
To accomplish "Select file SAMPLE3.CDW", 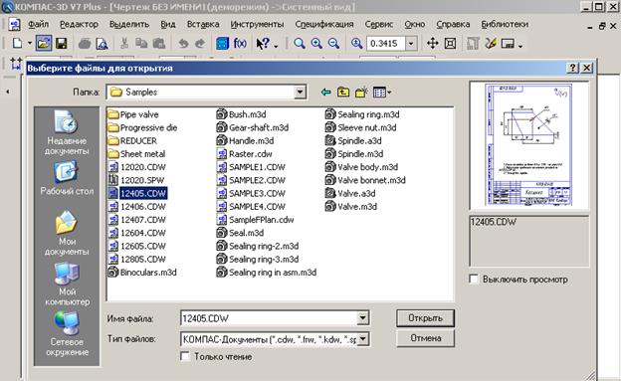I will pos(251,193).
